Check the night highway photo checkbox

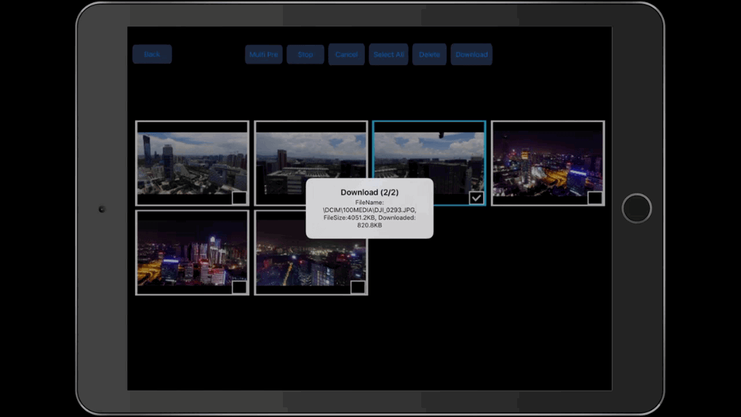click(x=594, y=199)
